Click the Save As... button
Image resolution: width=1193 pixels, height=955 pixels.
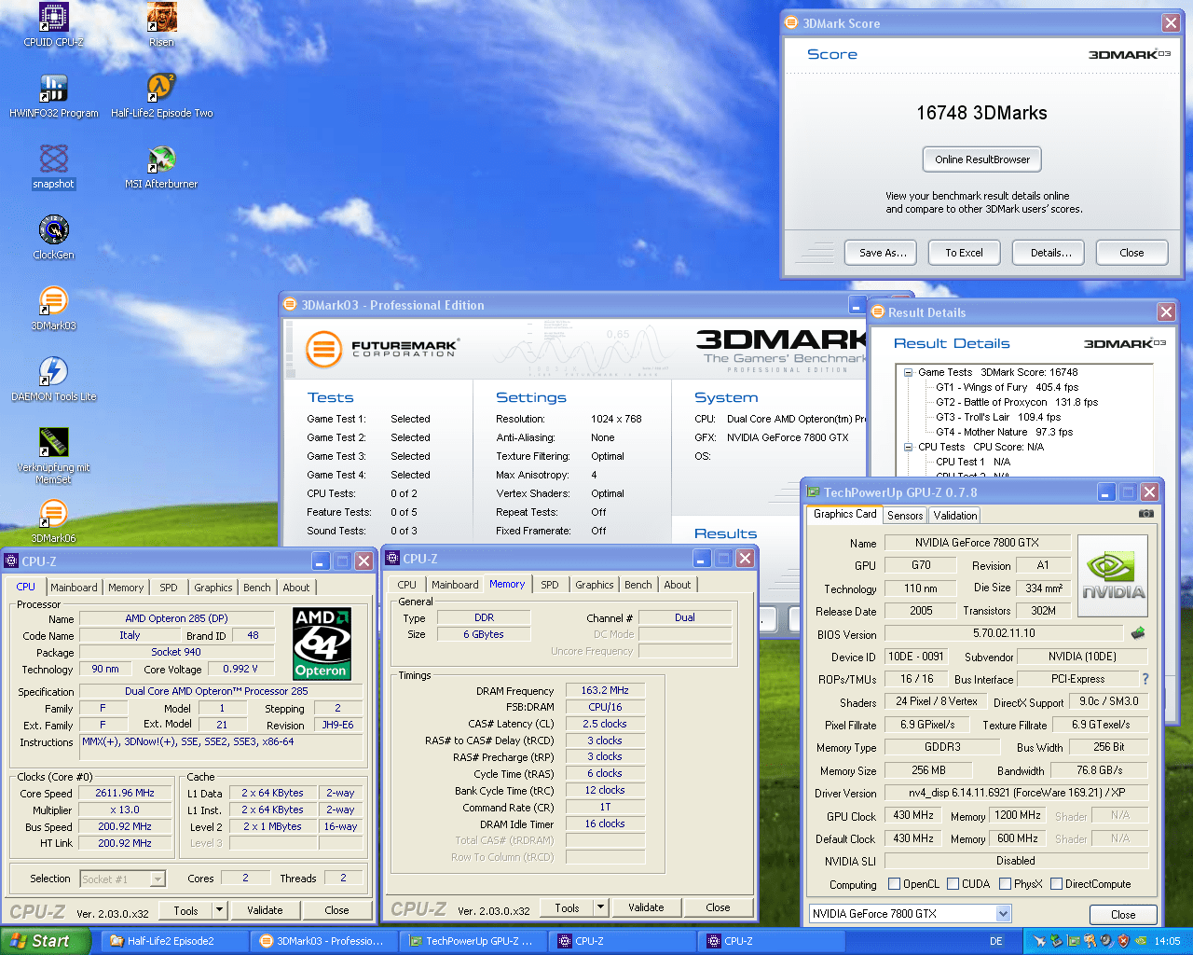pos(882,253)
